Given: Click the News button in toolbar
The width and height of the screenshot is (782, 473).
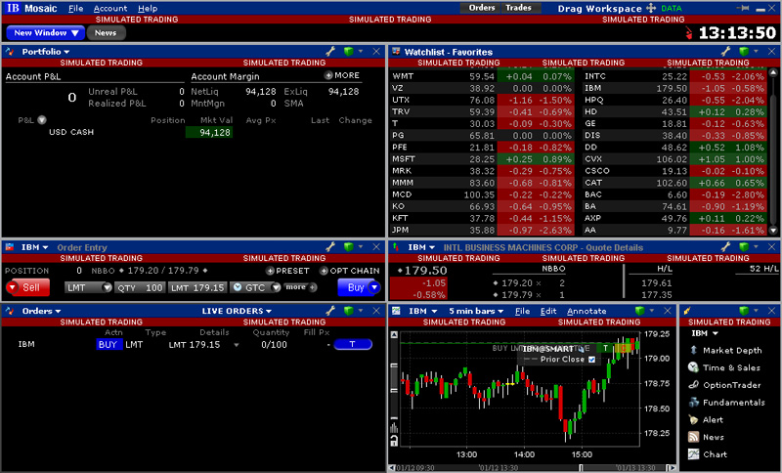Looking at the screenshot, I should (x=106, y=32).
